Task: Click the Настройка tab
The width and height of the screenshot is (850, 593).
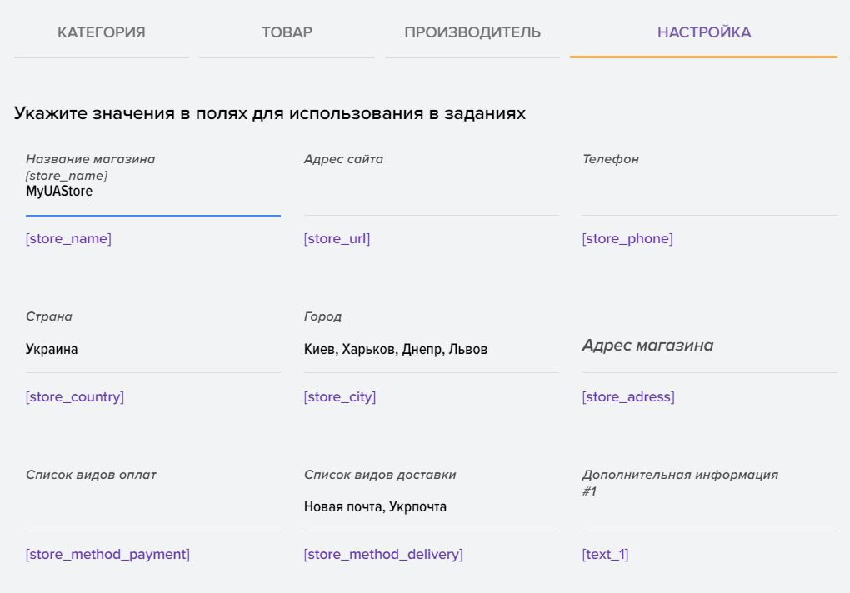Action: tap(704, 33)
